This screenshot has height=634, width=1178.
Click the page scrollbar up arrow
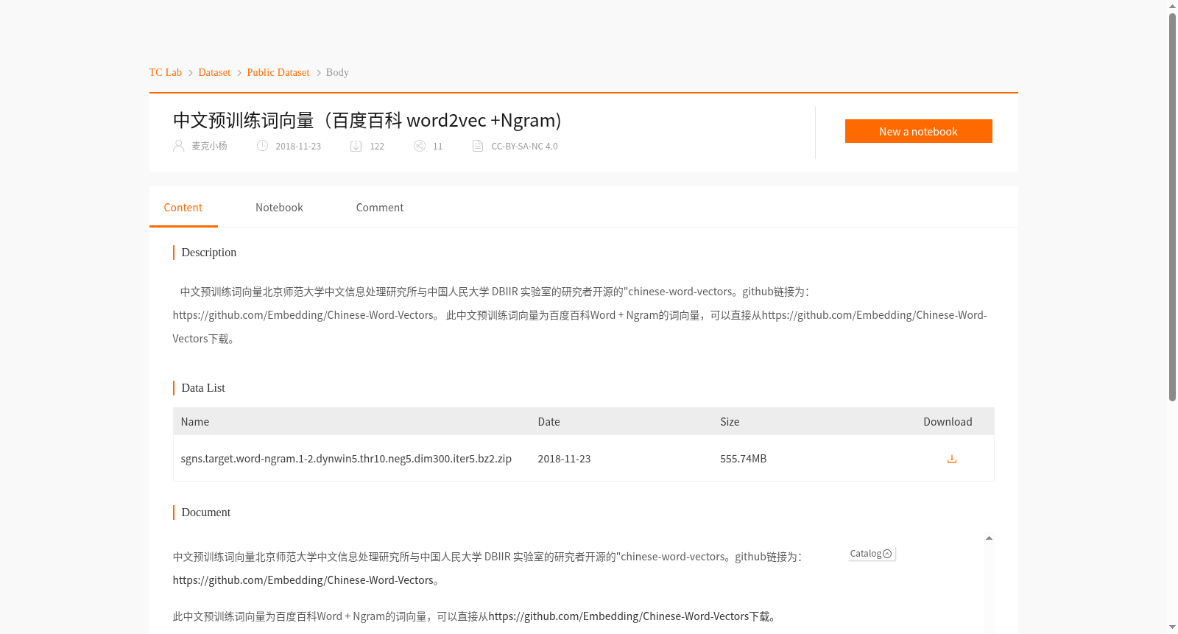point(1172,6)
